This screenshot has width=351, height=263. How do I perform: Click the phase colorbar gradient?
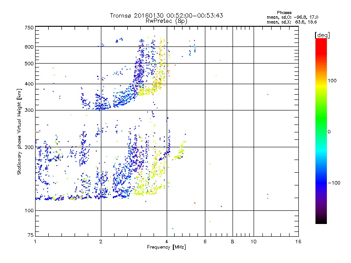click(x=321, y=131)
